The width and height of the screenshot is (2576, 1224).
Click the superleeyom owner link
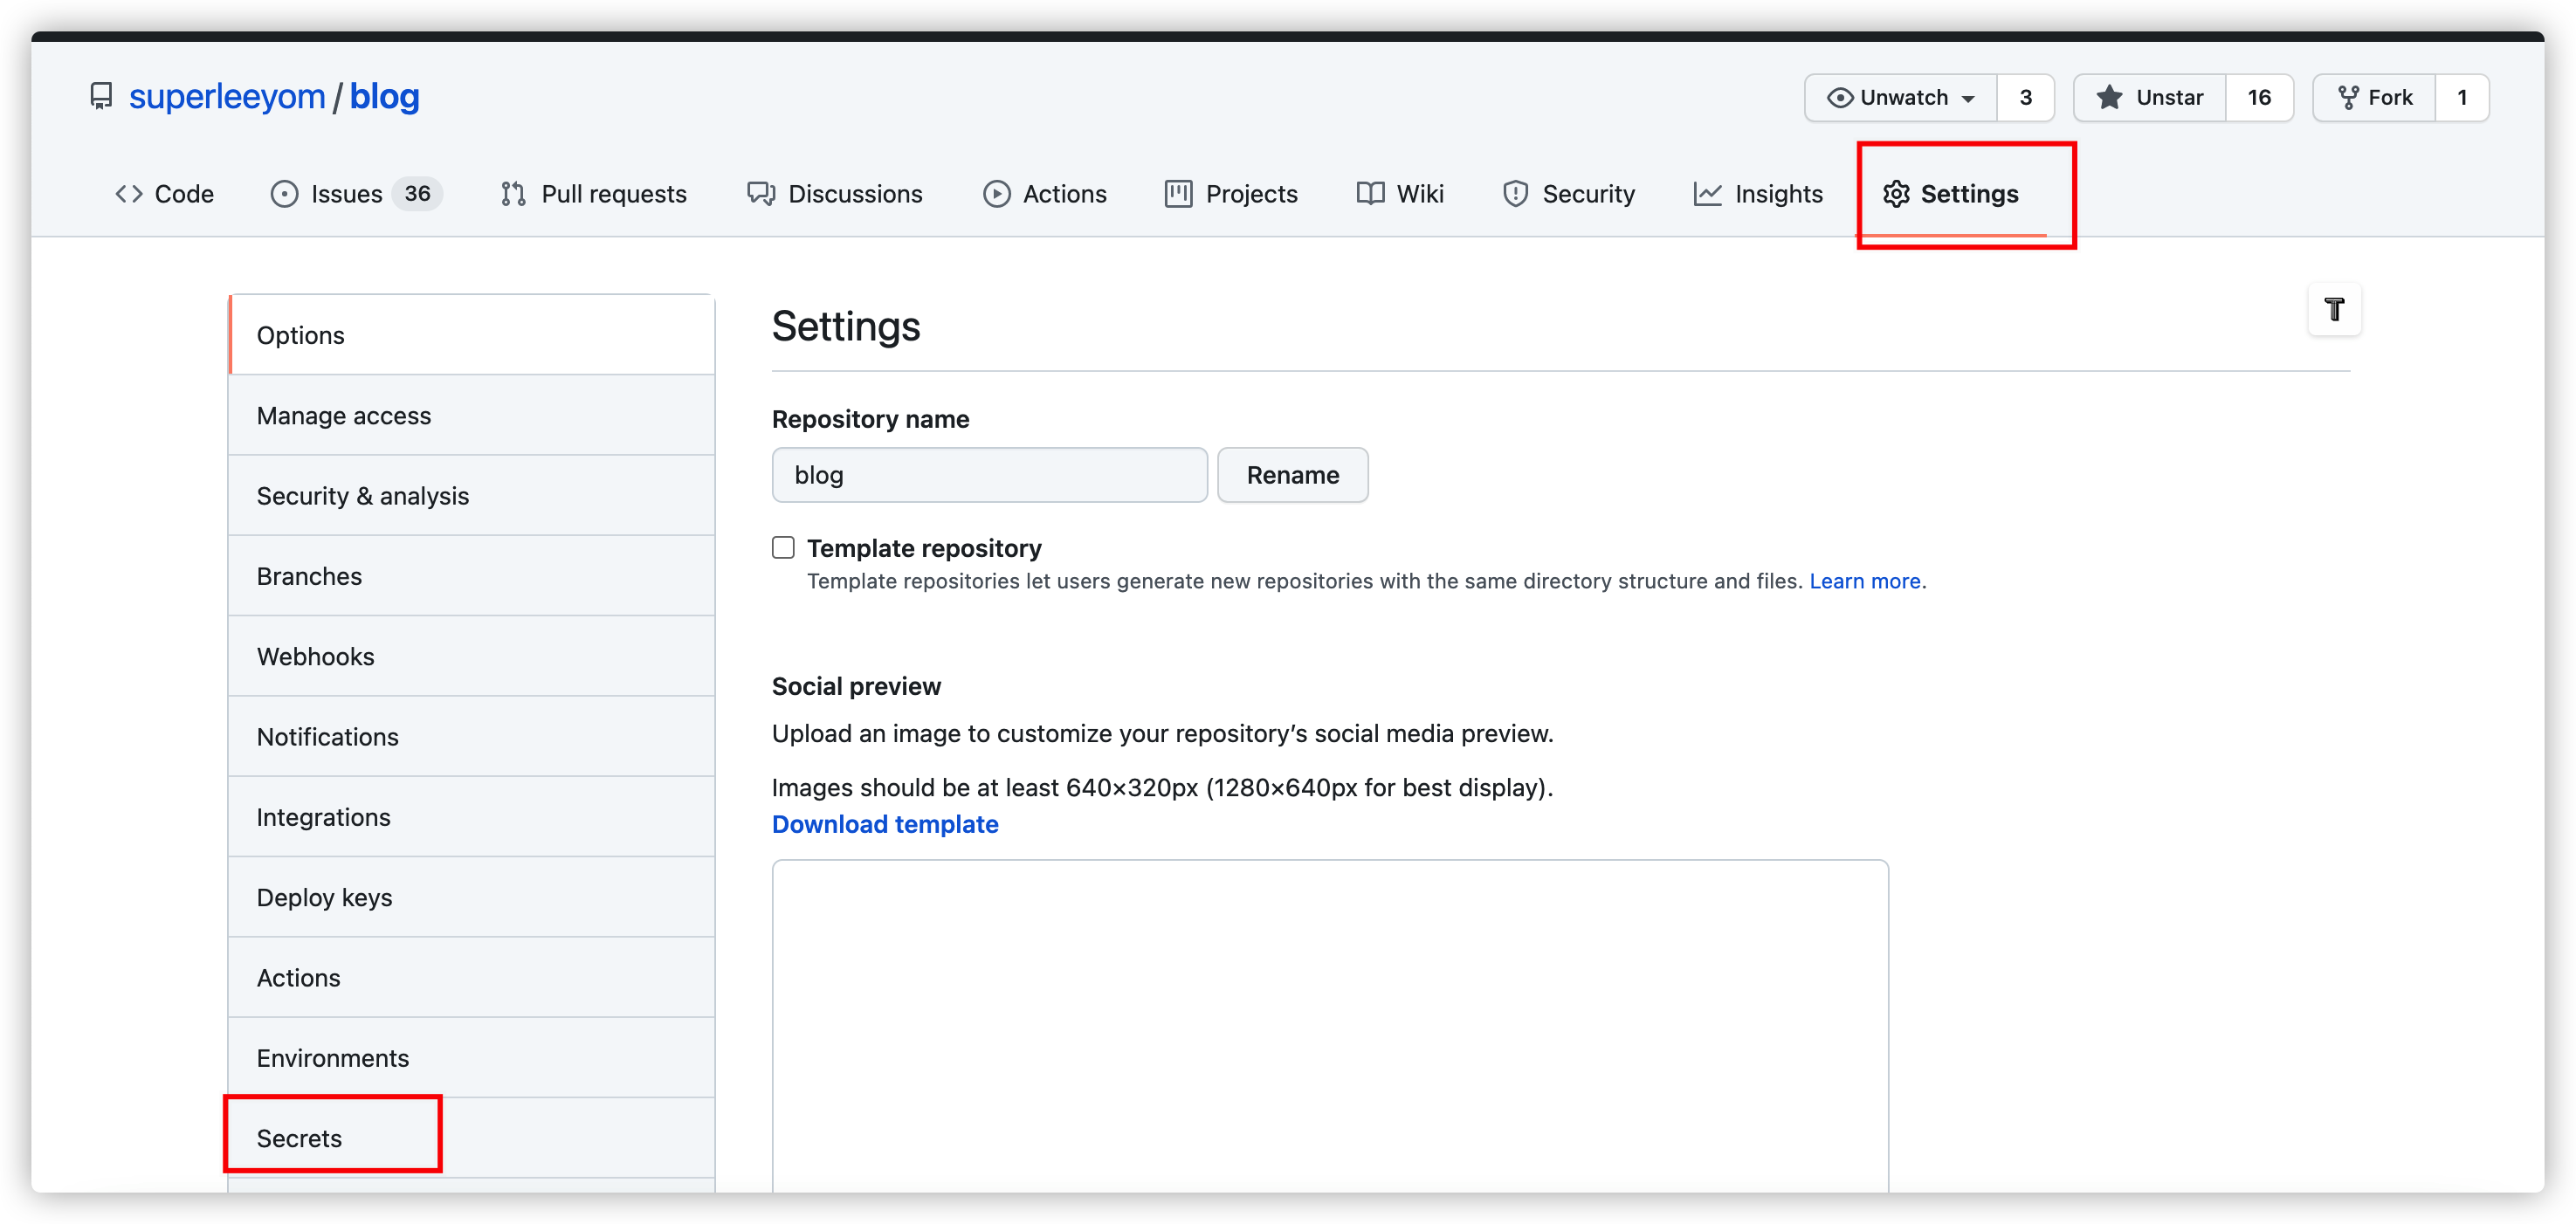(x=227, y=97)
